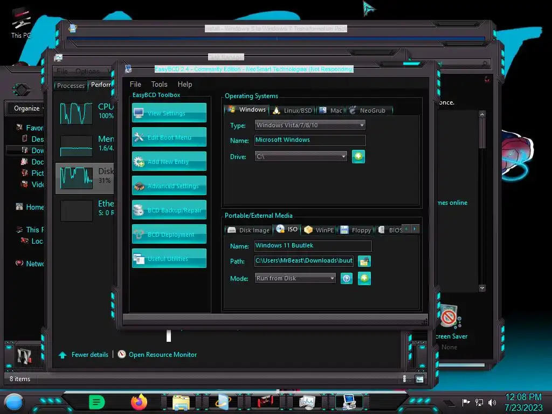Switch to the WinPE tab
The width and height of the screenshot is (552, 414).
(x=319, y=230)
